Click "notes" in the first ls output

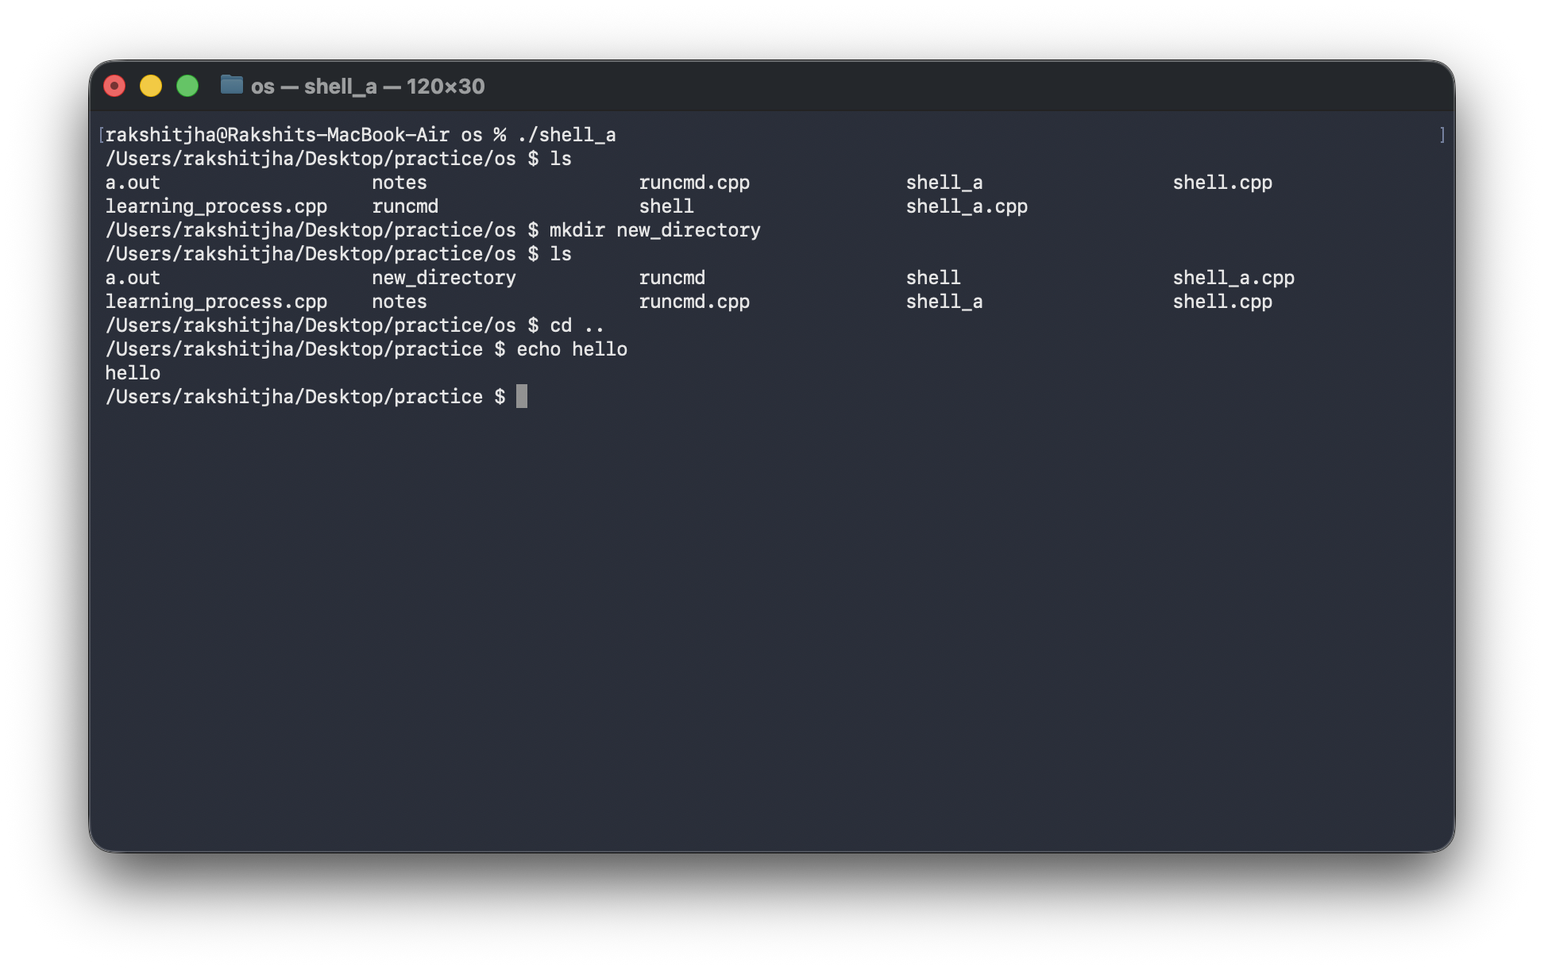point(399,183)
